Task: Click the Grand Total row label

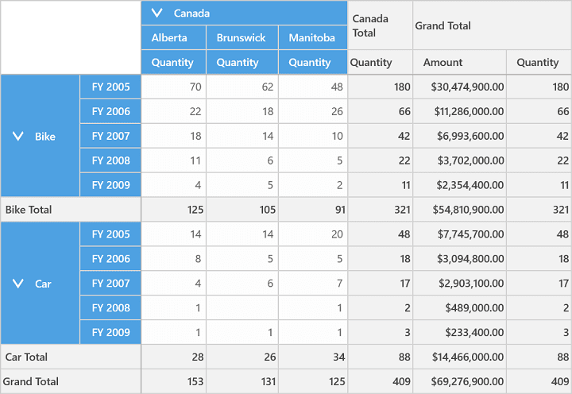Action: click(71, 381)
